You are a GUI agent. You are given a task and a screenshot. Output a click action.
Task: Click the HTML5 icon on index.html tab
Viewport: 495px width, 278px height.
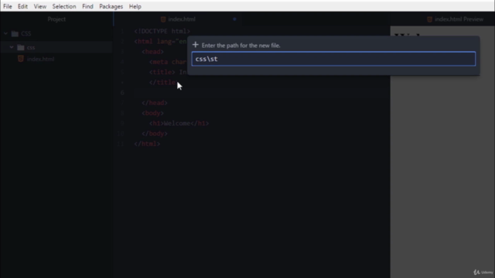(x=163, y=19)
